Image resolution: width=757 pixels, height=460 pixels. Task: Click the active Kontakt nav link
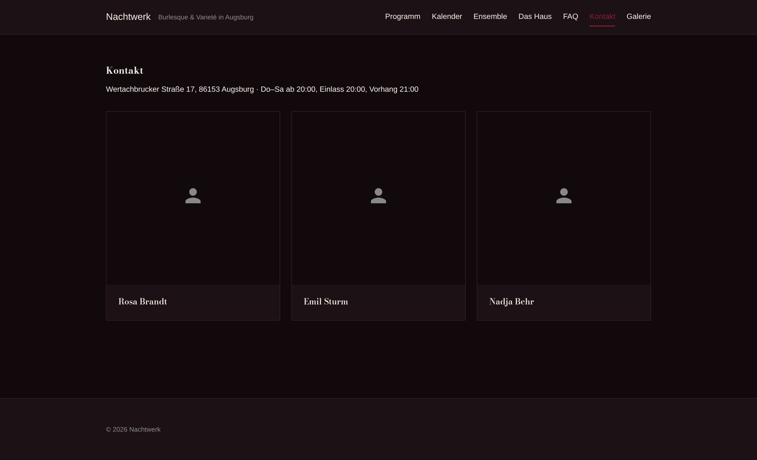[602, 17]
